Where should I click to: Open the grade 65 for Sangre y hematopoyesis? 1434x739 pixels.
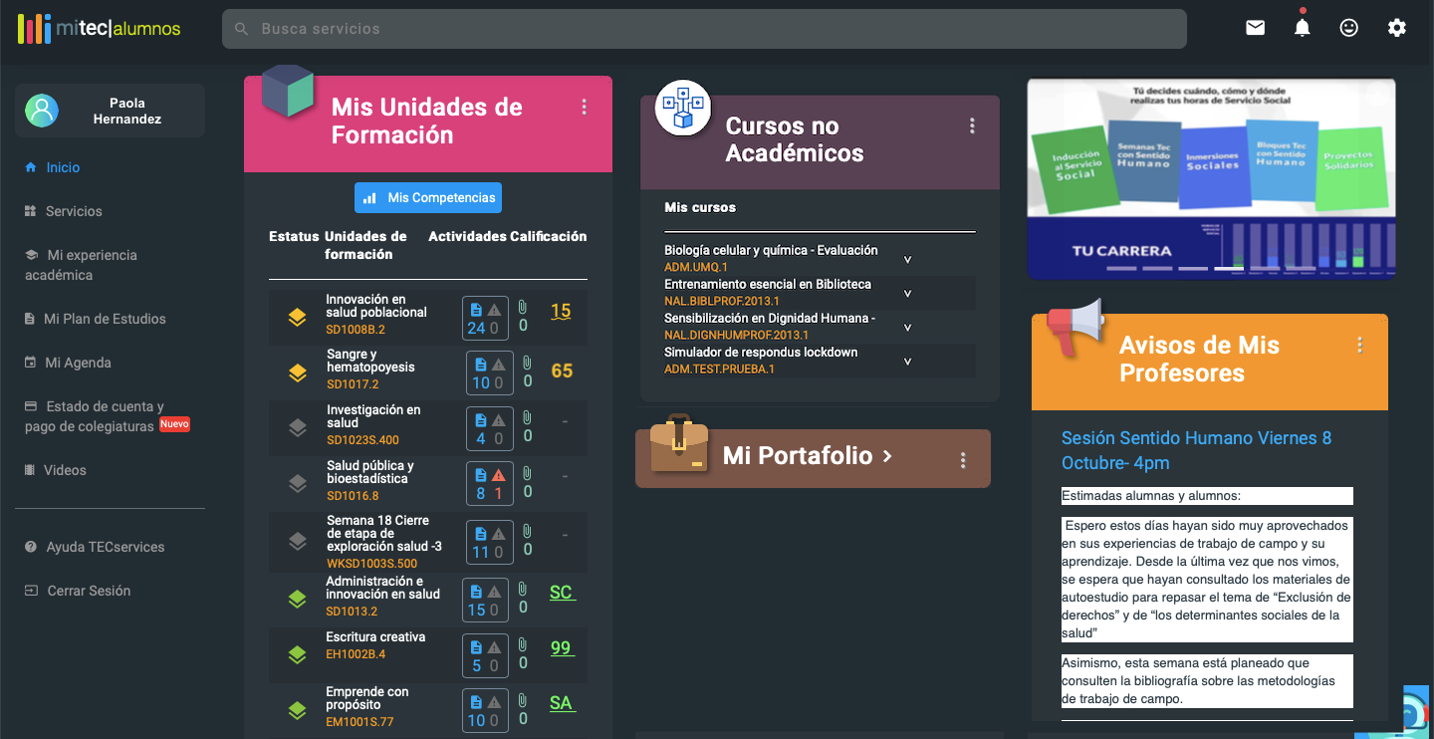(x=562, y=370)
